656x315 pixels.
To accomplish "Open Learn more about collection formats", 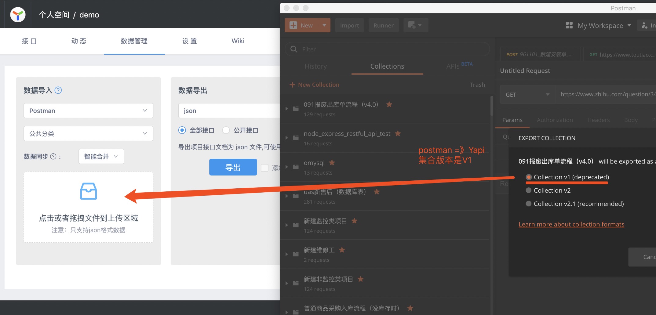I will pos(571,224).
